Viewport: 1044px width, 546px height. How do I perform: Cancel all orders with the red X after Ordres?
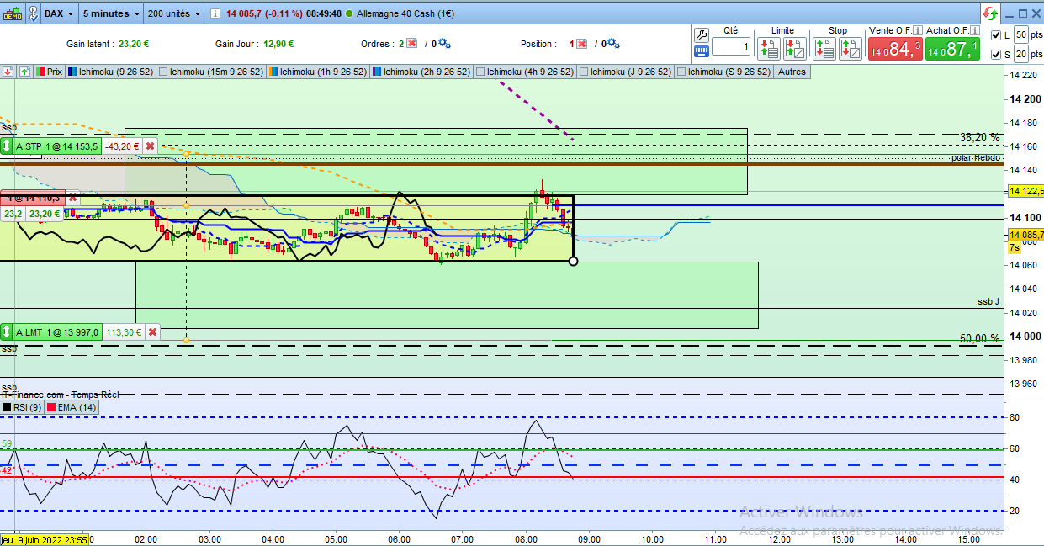click(411, 44)
